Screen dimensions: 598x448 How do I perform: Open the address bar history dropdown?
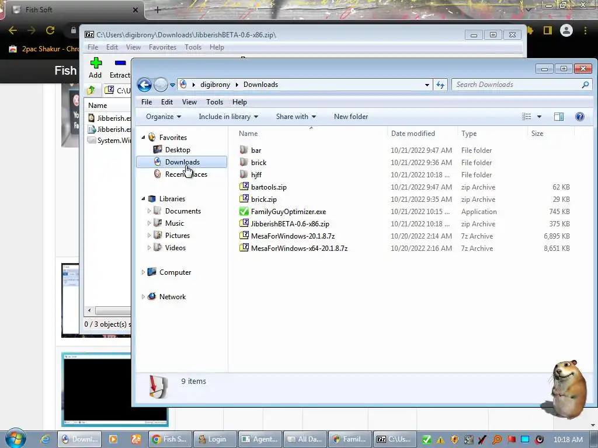click(x=427, y=85)
